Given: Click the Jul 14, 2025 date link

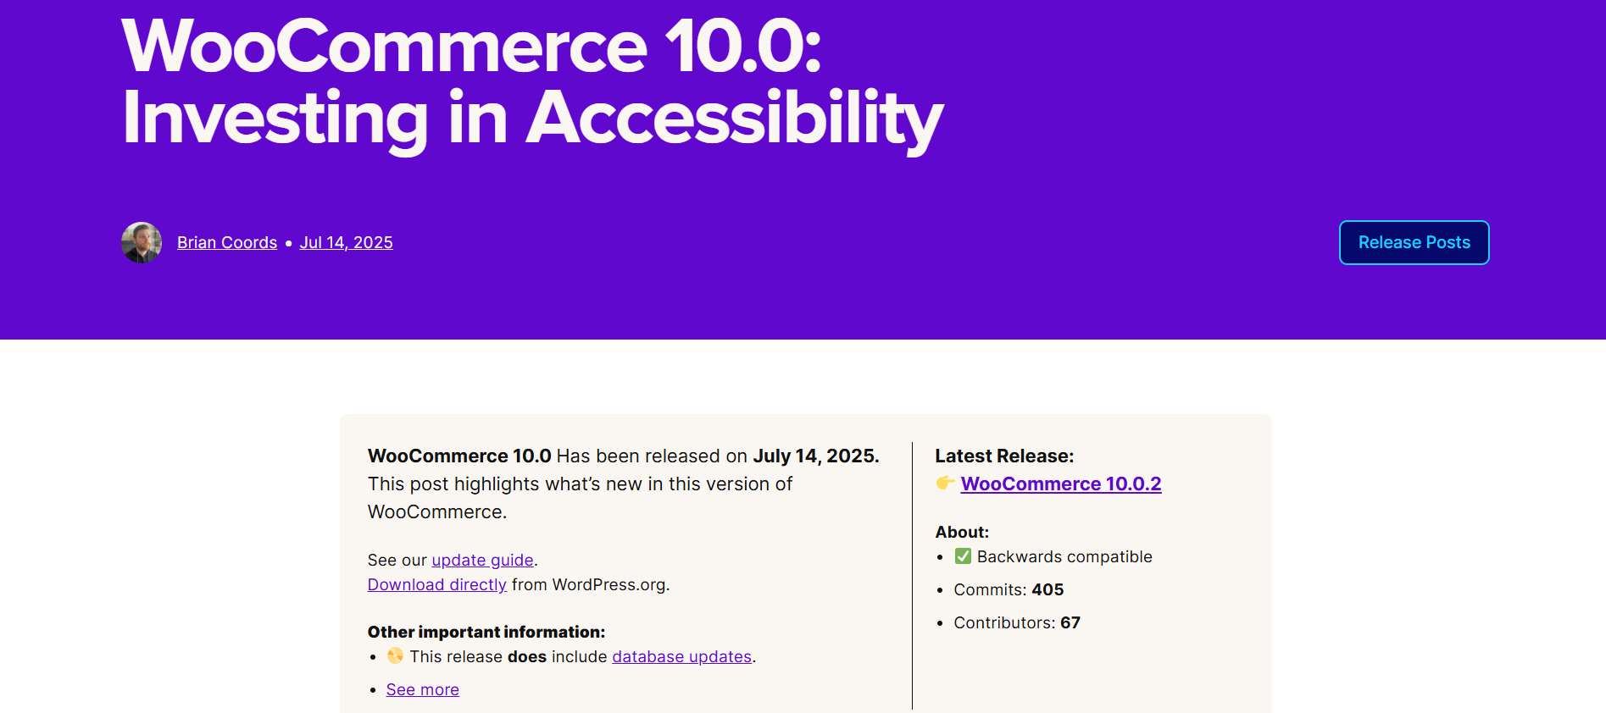Looking at the screenshot, I should (x=346, y=243).
